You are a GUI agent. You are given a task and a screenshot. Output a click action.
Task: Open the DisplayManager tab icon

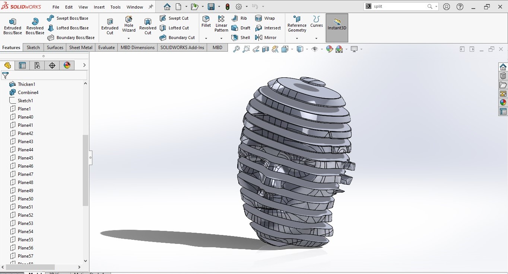tap(67, 65)
